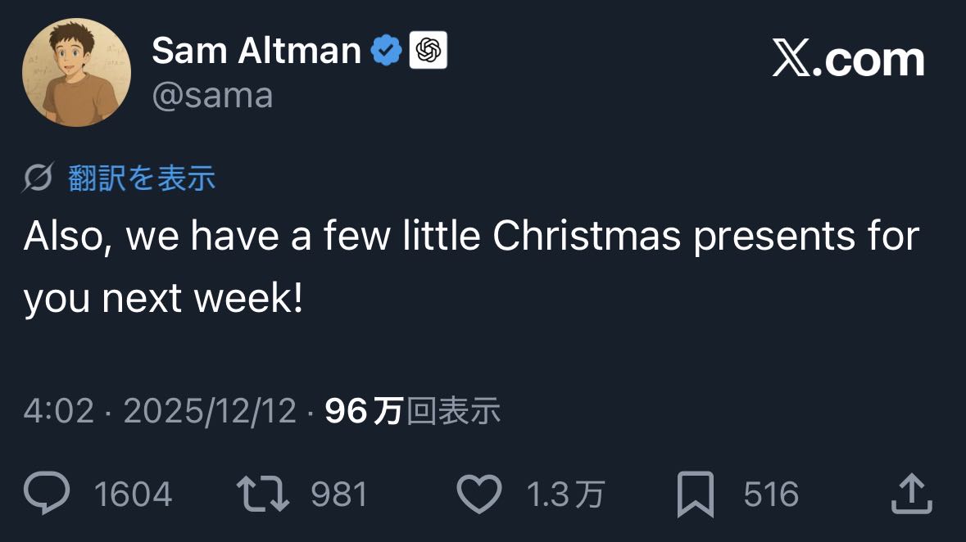
Task: Click the 1.3万 likes count
Action: [565, 495]
